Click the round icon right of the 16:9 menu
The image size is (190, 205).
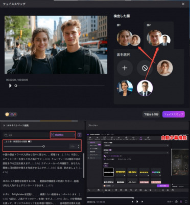[176, 202]
